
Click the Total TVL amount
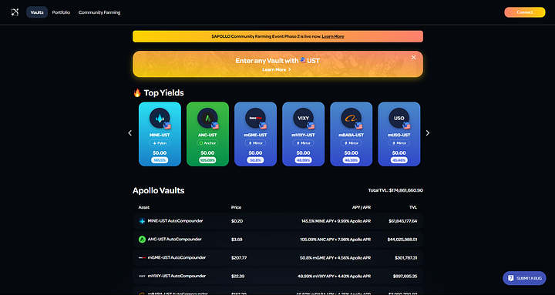click(406, 190)
